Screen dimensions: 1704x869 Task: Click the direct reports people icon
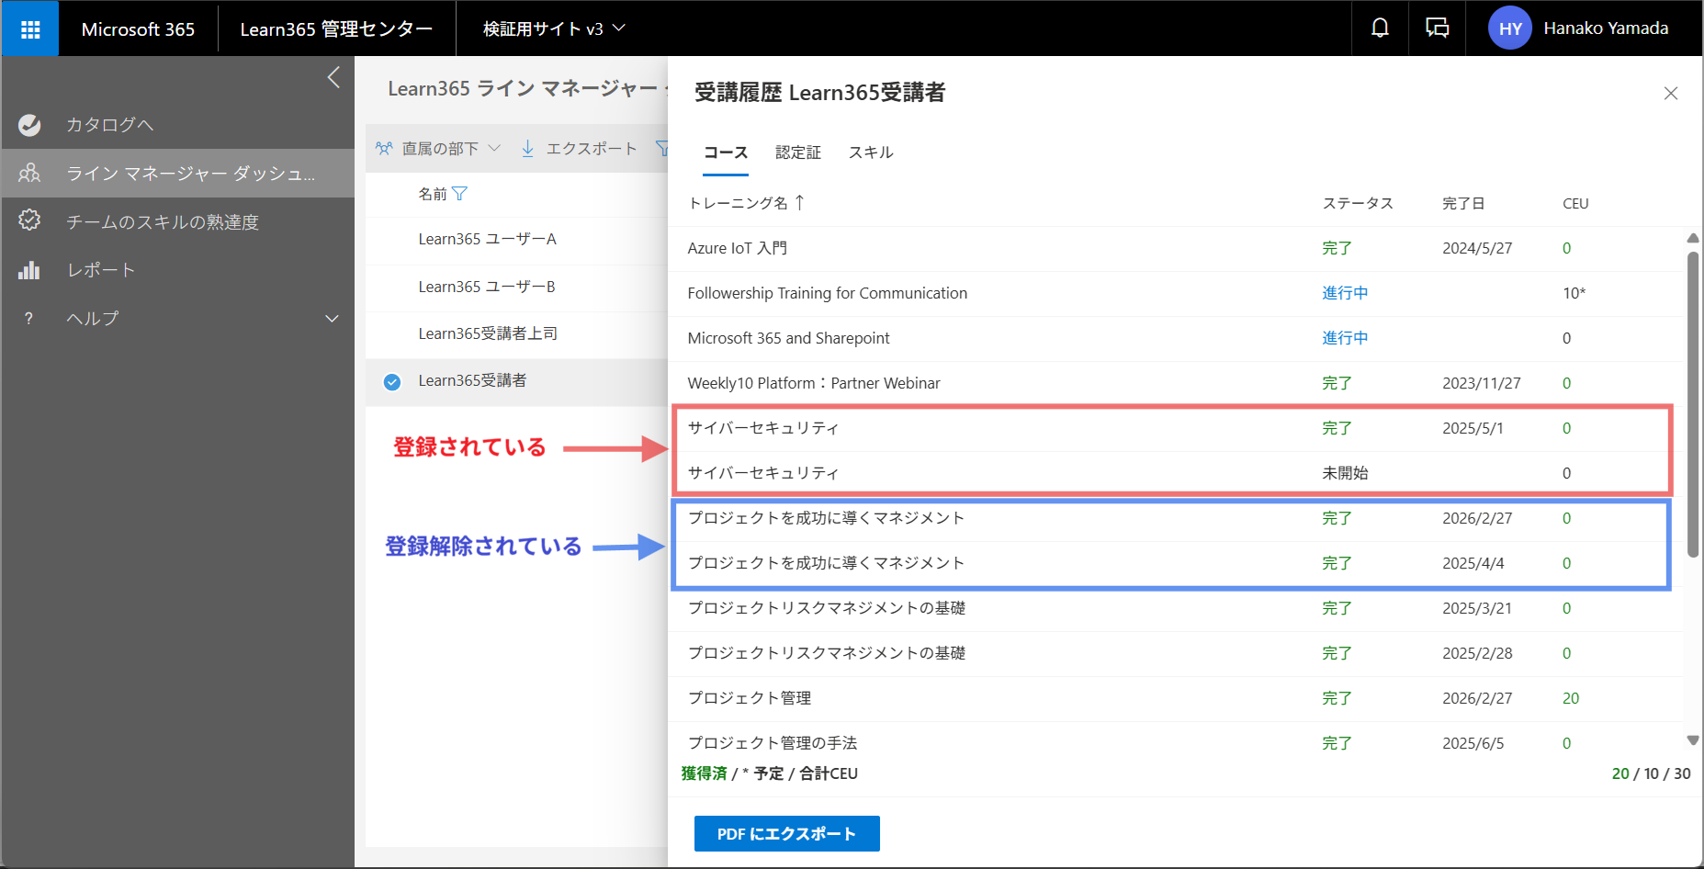coord(384,149)
